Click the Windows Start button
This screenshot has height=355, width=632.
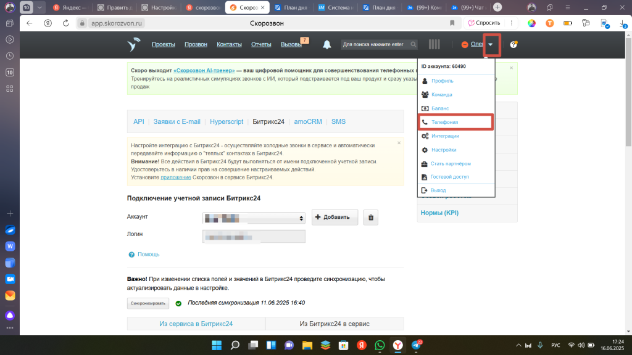click(217, 345)
